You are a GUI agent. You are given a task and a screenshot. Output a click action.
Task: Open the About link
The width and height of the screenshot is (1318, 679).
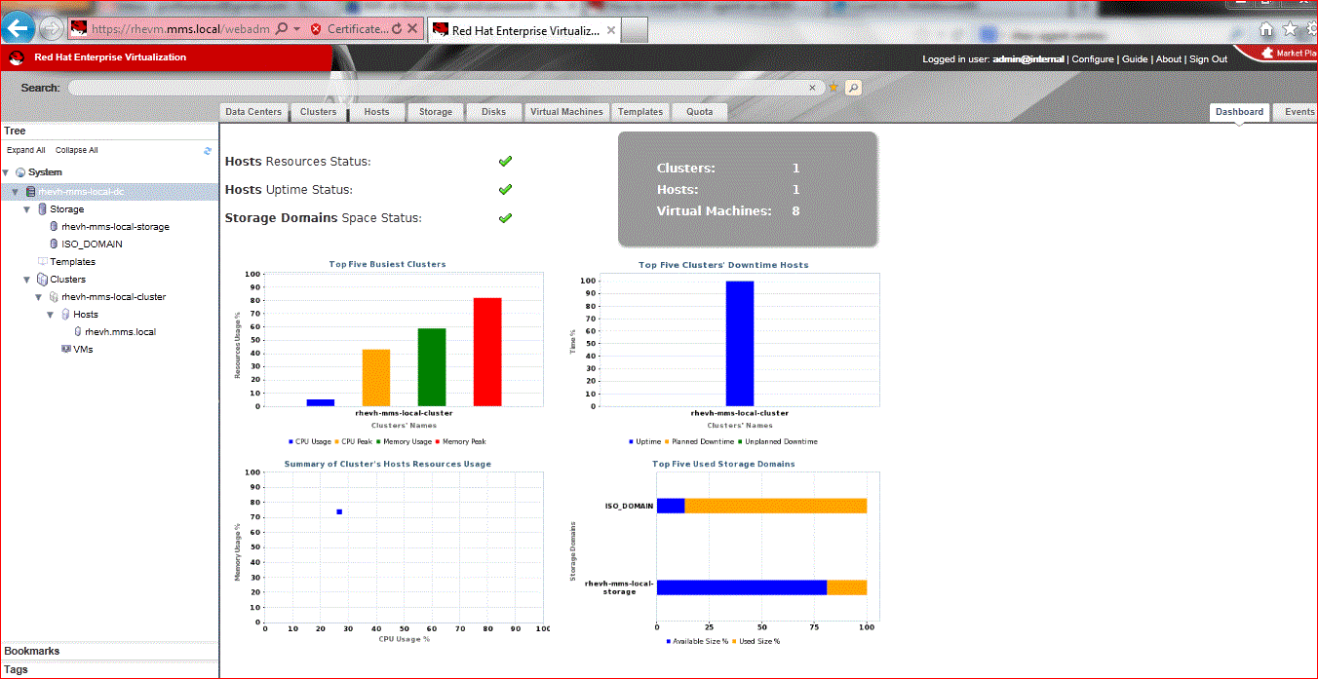pyautogui.click(x=1169, y=59)
